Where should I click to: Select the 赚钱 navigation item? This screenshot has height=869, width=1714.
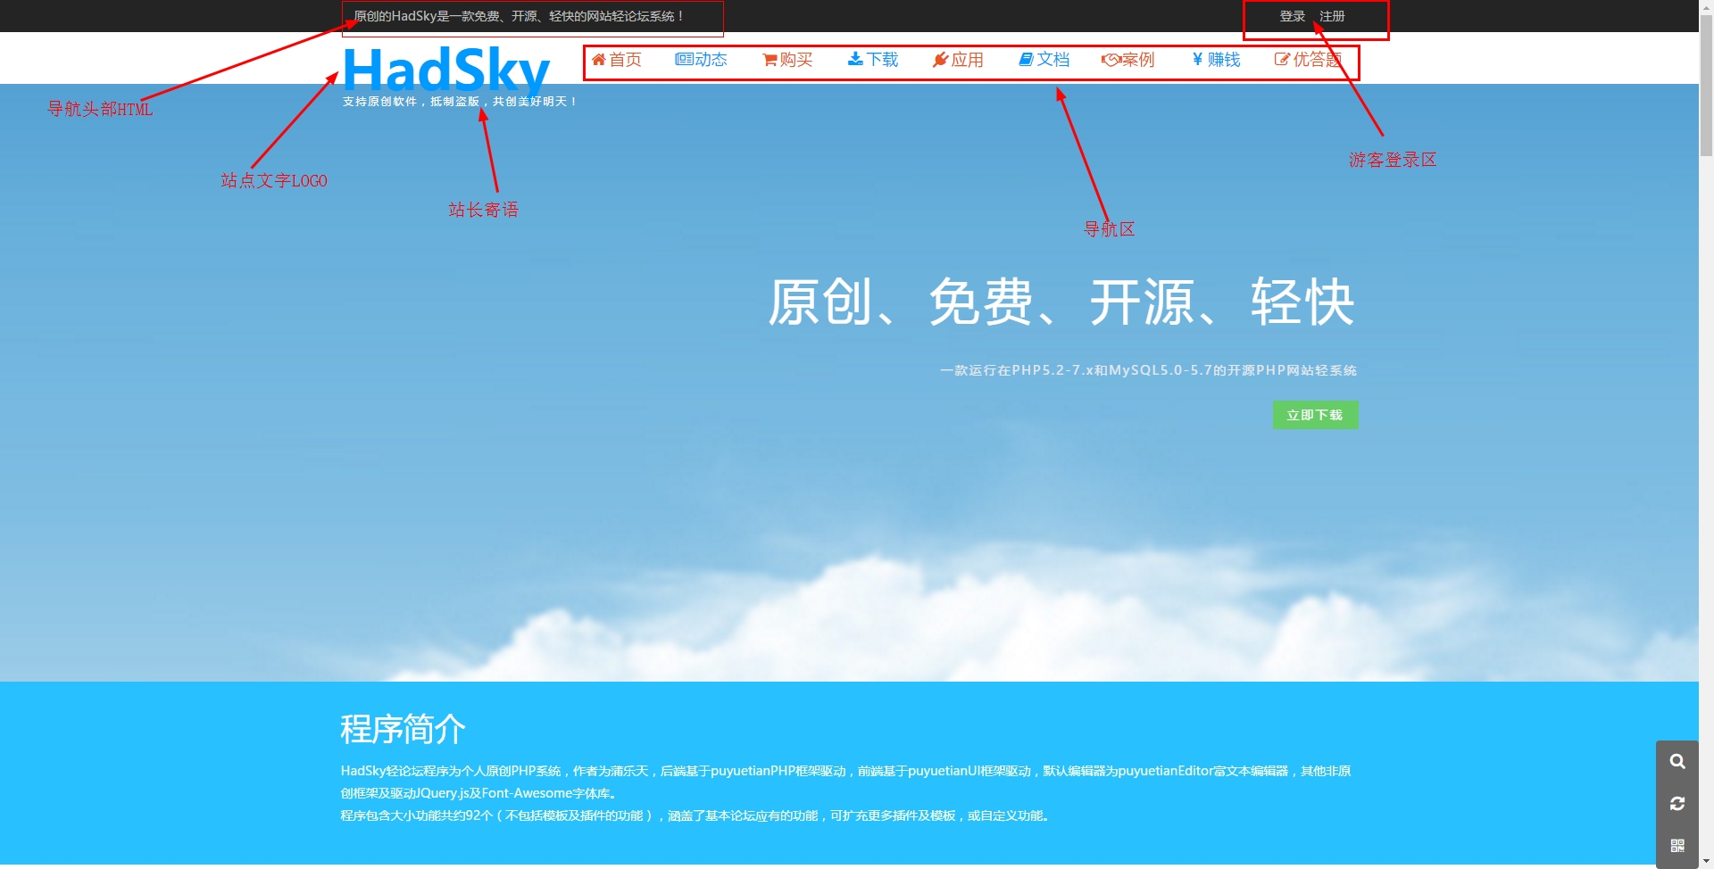click(x=1216, y=60)
